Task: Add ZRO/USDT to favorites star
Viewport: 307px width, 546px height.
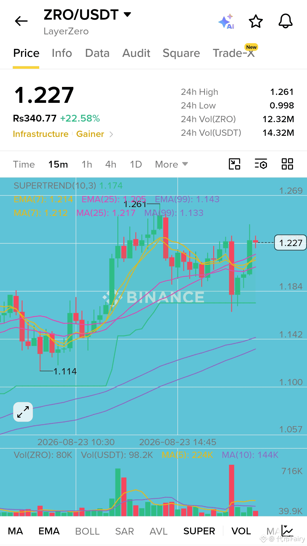Action: tap(256, 21)
